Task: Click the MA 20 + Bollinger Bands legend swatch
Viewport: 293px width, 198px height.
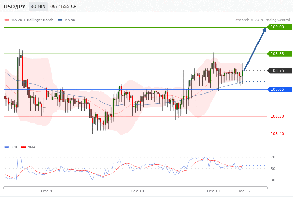Action: (x=7, y=20)
